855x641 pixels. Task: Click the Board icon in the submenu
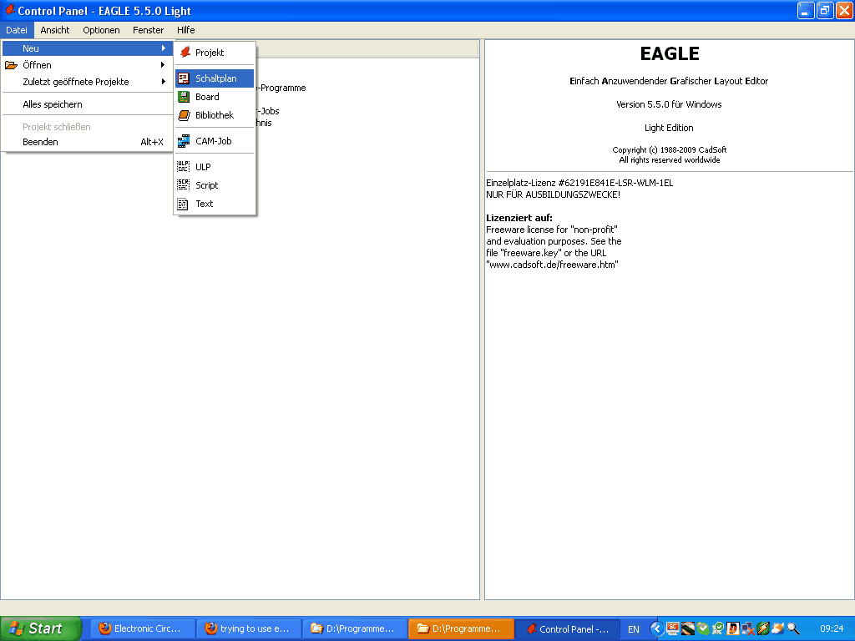(184, 97)
